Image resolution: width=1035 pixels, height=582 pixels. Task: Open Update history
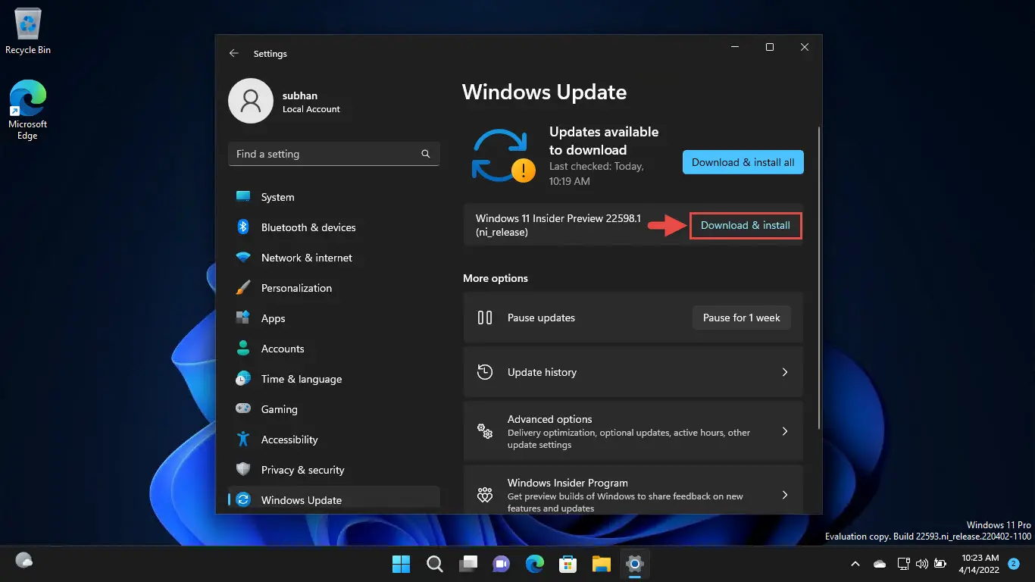633,372
